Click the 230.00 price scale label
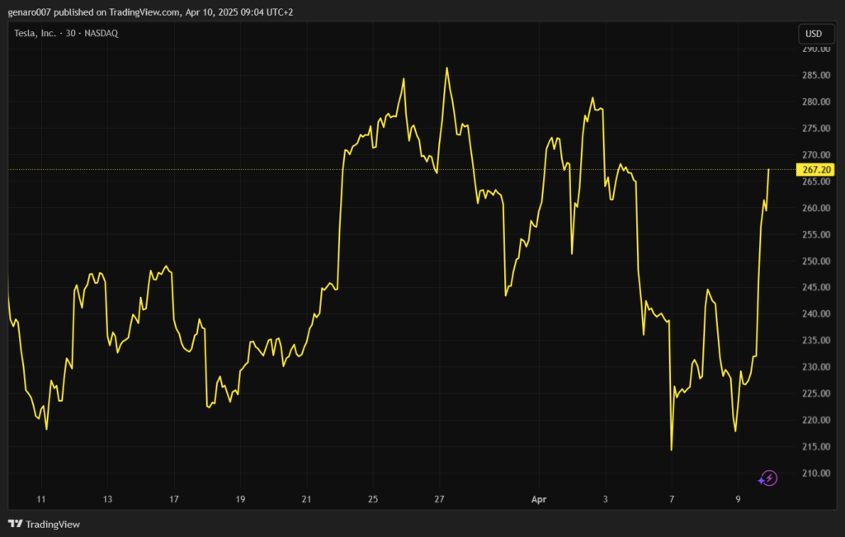This screenshot has width=845, height=537. [815, 367]
